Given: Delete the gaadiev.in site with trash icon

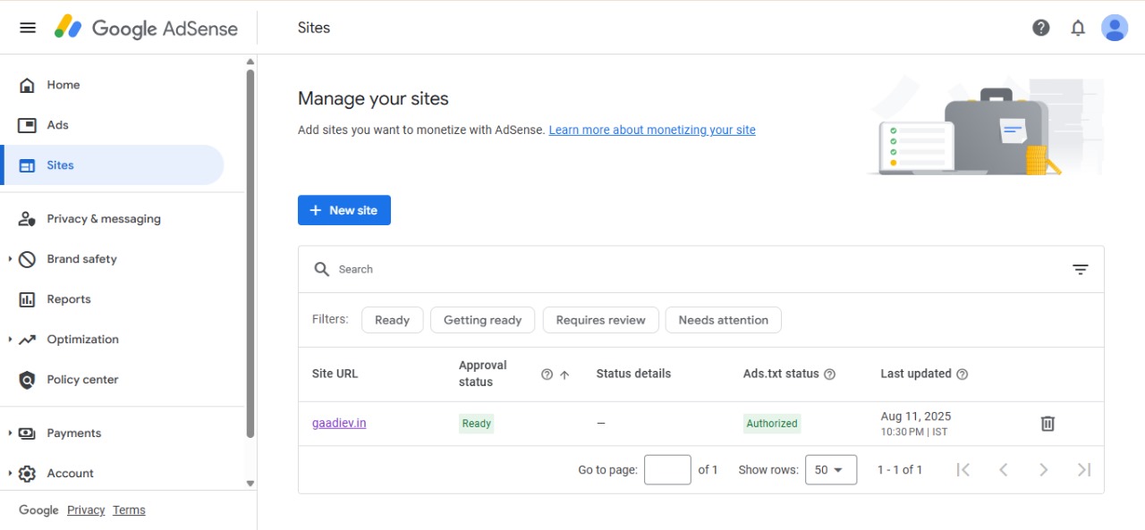Looking at the screenshot, I should tap(1047, 424).
